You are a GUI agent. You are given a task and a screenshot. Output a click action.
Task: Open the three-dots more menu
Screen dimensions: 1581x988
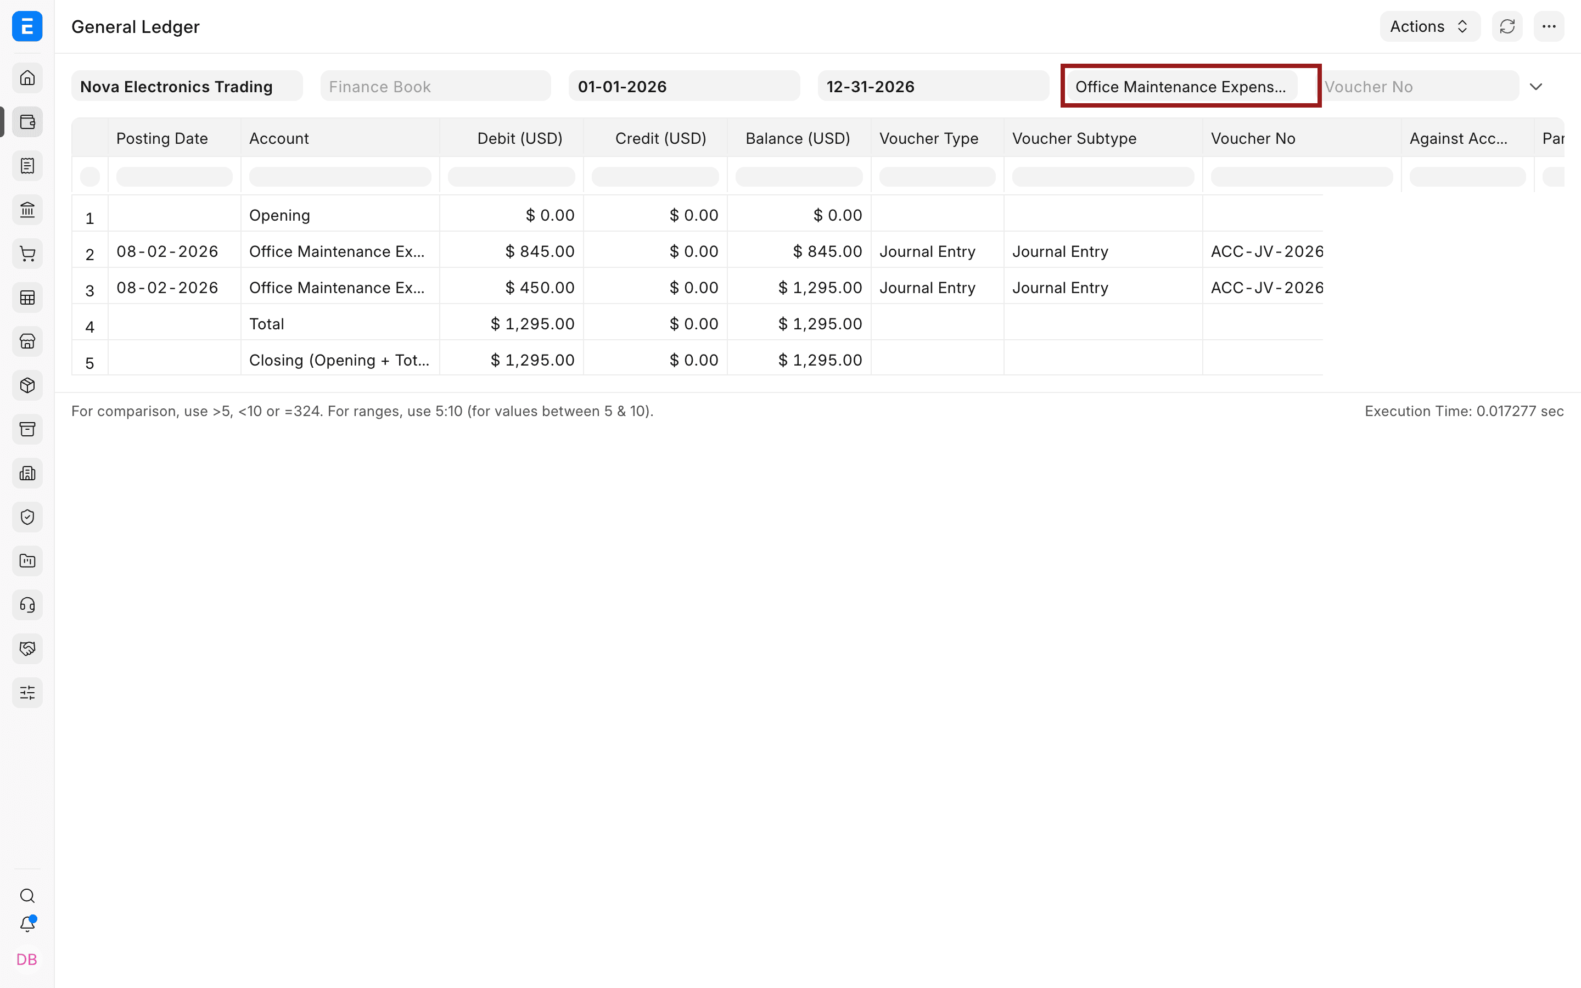[1549, 27]
